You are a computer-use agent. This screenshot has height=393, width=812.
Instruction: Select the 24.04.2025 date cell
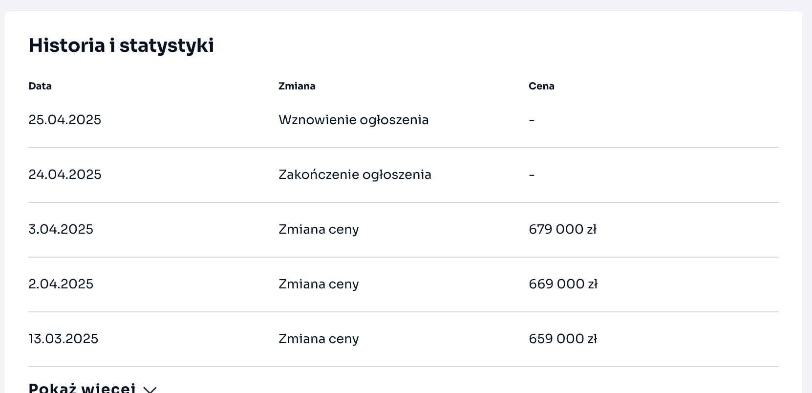(x=65, y=175)
